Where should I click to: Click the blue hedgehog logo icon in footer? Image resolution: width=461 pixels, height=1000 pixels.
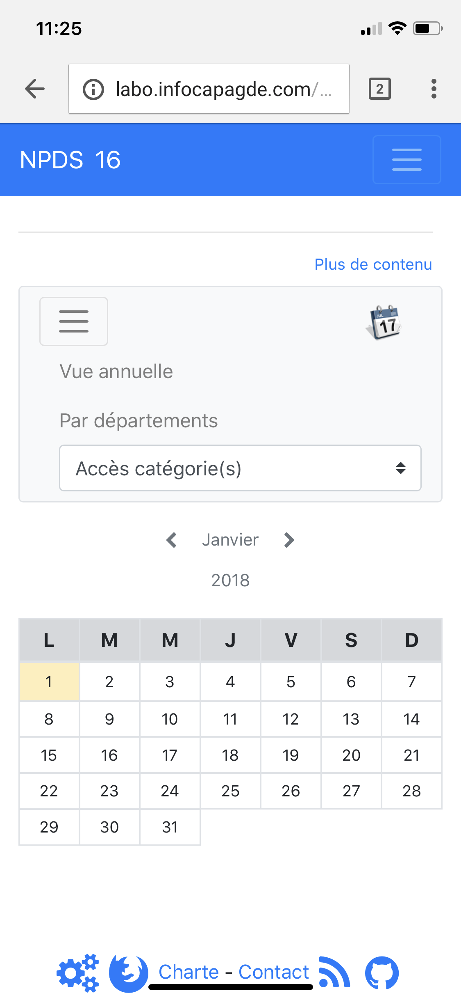click(128, 973)
